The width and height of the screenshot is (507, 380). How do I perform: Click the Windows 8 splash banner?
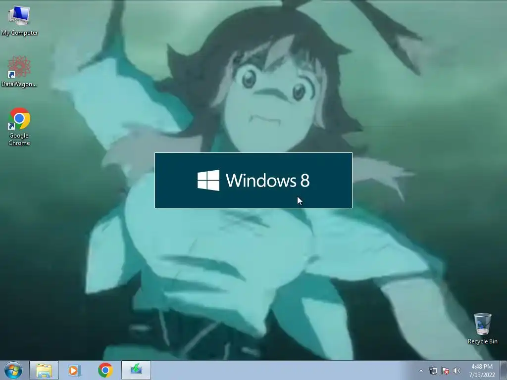point(253,180)
